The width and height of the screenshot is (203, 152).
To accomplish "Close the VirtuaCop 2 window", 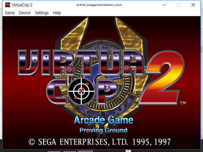I will [x=193, y=5].
